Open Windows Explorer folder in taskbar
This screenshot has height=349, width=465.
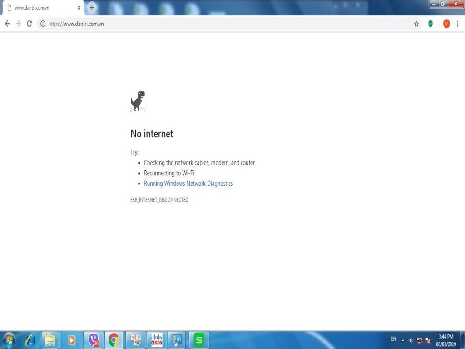pyautogui.click(x=50, y=339)
